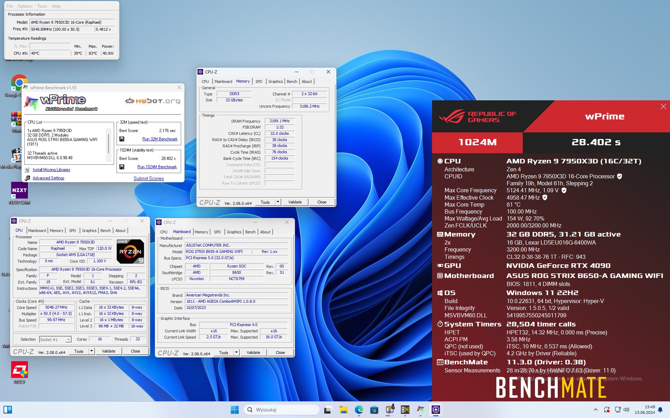Open Microsoft Store from taskbar
This screenshot has height=418, width=670.
click(374, 410)
